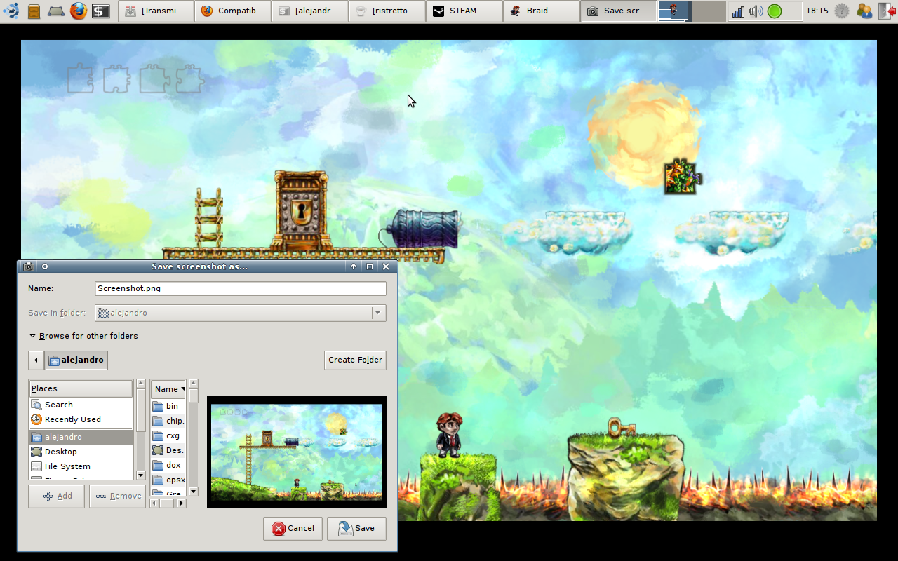Click the path bar back arrow

36,360
